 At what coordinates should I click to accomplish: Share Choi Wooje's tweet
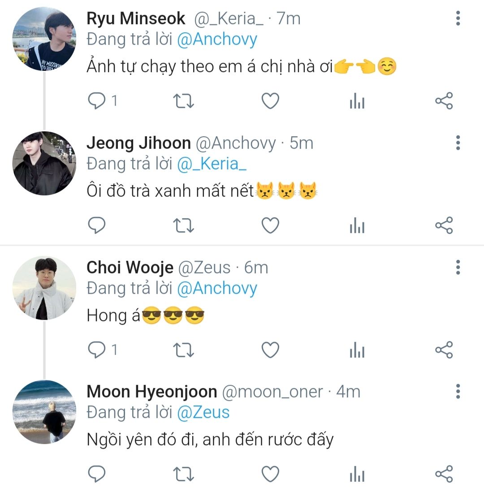pos(444,350)
